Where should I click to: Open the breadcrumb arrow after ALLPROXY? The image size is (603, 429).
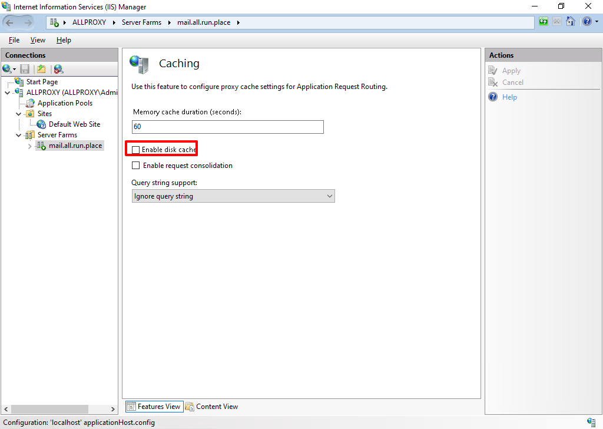click(x=114, y=23)
